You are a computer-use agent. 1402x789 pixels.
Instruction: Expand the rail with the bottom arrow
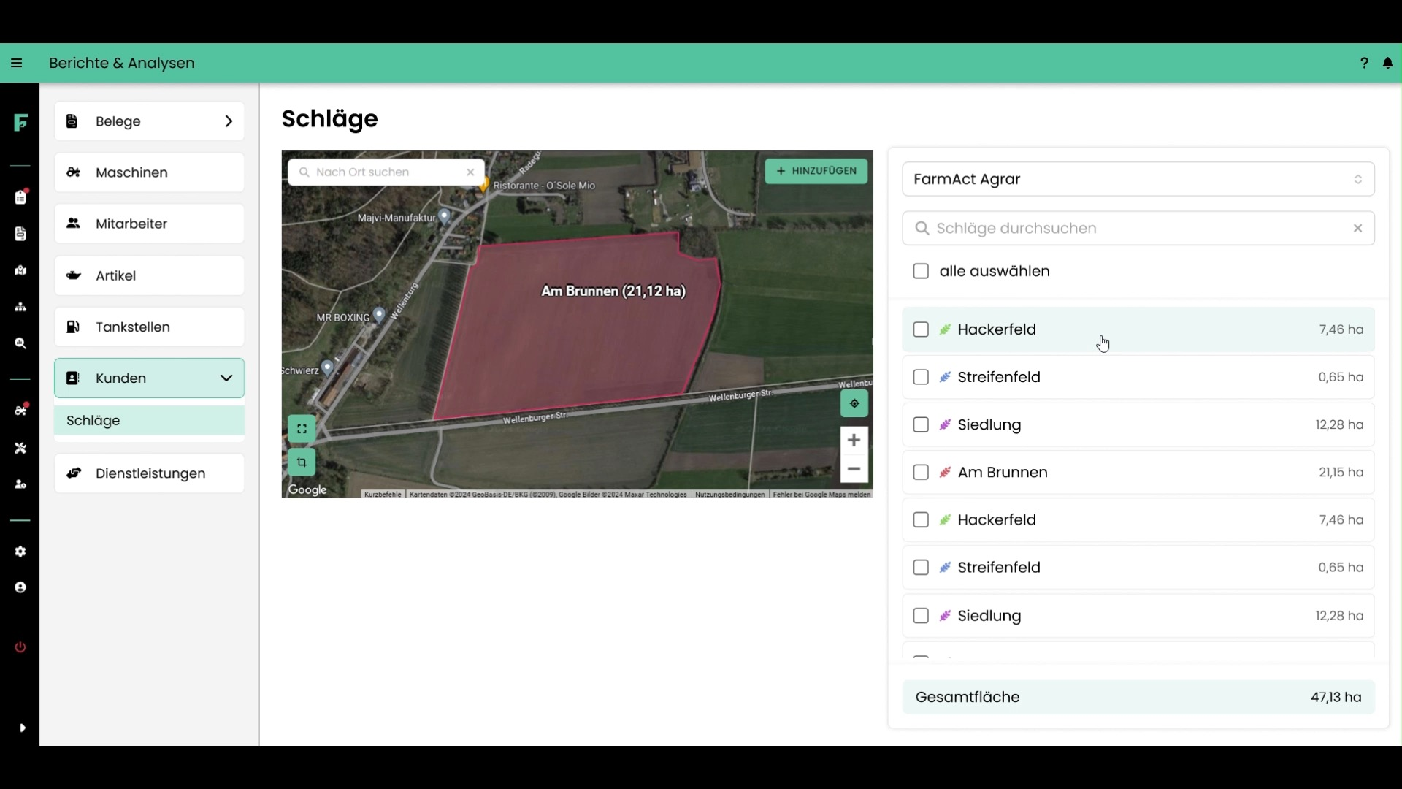(22, 728)
